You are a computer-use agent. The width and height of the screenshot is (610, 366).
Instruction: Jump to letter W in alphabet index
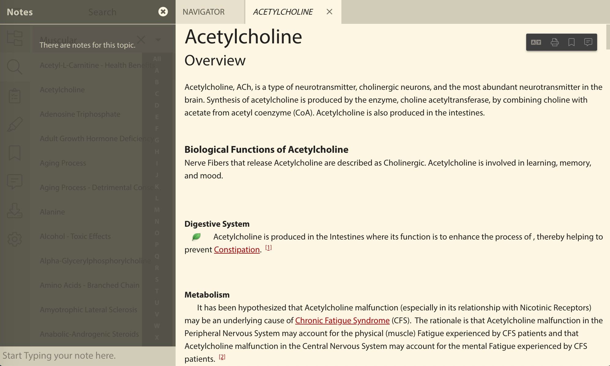point(157,326)
